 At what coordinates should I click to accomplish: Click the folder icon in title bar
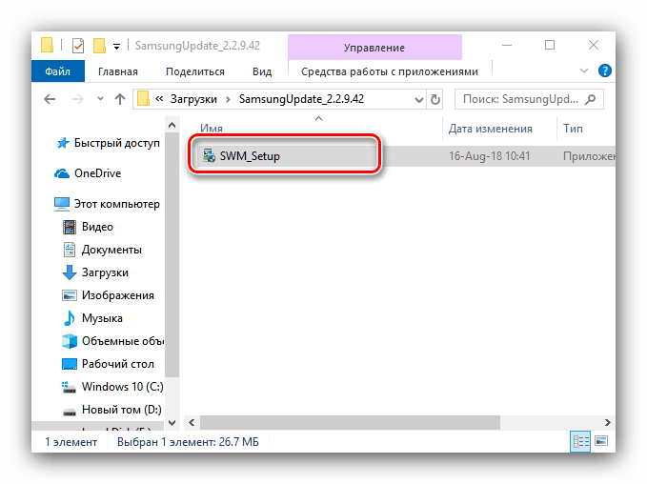click(47, 46)
